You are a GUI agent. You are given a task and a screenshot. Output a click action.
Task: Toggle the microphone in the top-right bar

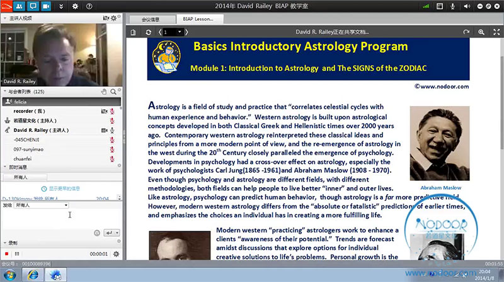[x=452, y=6]
